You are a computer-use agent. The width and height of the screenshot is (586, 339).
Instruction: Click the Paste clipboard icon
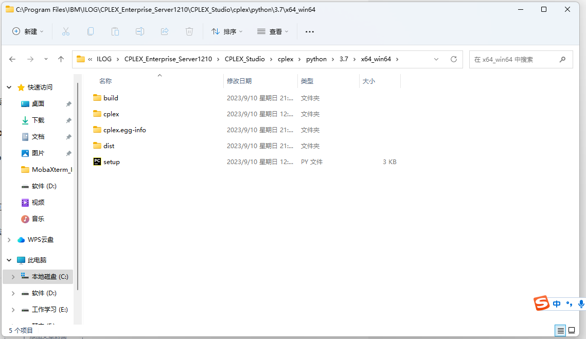pyautogui.click(x=115, y=32)
